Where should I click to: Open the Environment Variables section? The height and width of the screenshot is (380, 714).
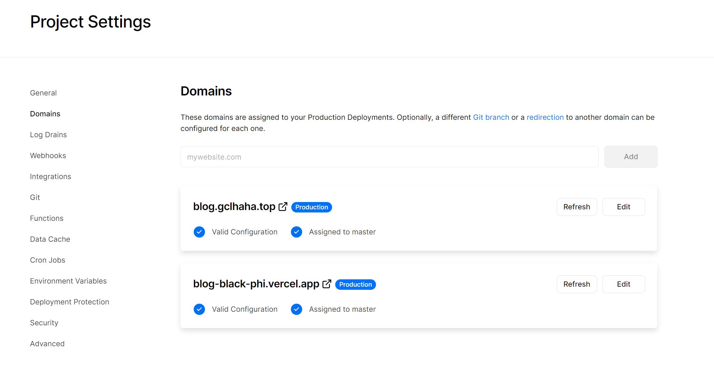[x=68, y=281]
